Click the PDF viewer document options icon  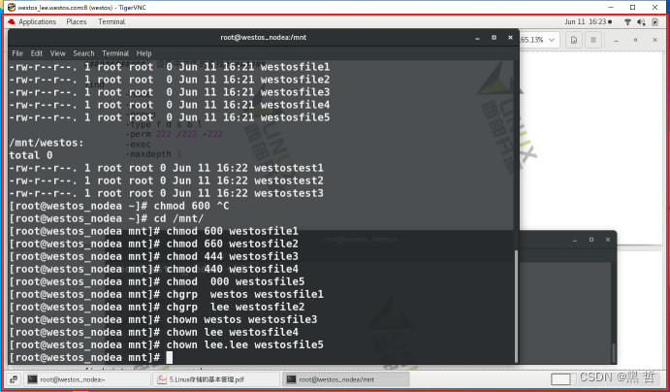574,40
